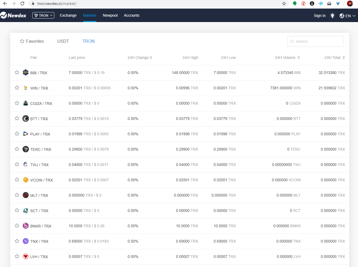Click the 32.013380 TRX total value
Screen dimensions: 358x267
[x=332, y=73]
